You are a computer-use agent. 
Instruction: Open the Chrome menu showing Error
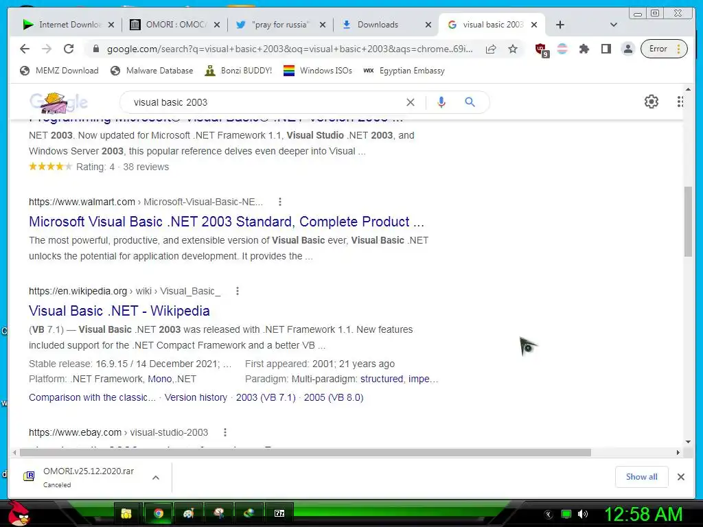click(x=665, y=49)
